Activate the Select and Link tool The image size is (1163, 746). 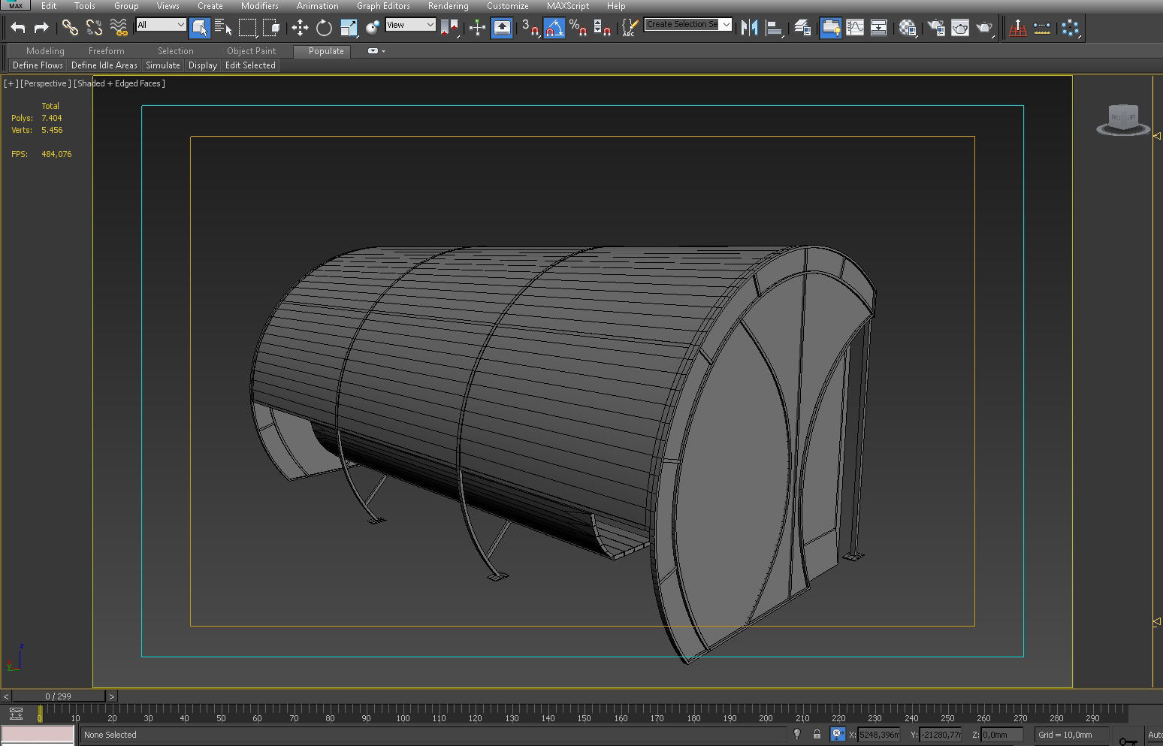click(x=70, y=28)
